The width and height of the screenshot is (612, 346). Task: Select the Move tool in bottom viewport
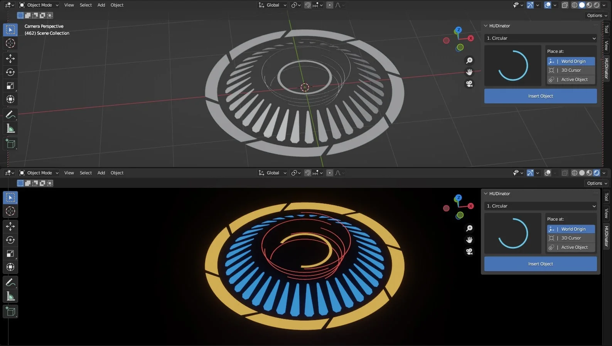pyautogui.click(x=10, y=226)
